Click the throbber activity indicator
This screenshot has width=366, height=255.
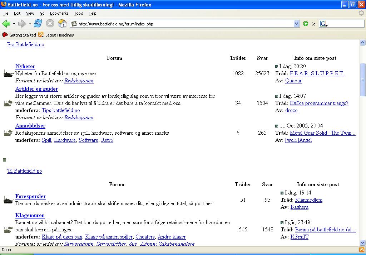tap(361, 13)
